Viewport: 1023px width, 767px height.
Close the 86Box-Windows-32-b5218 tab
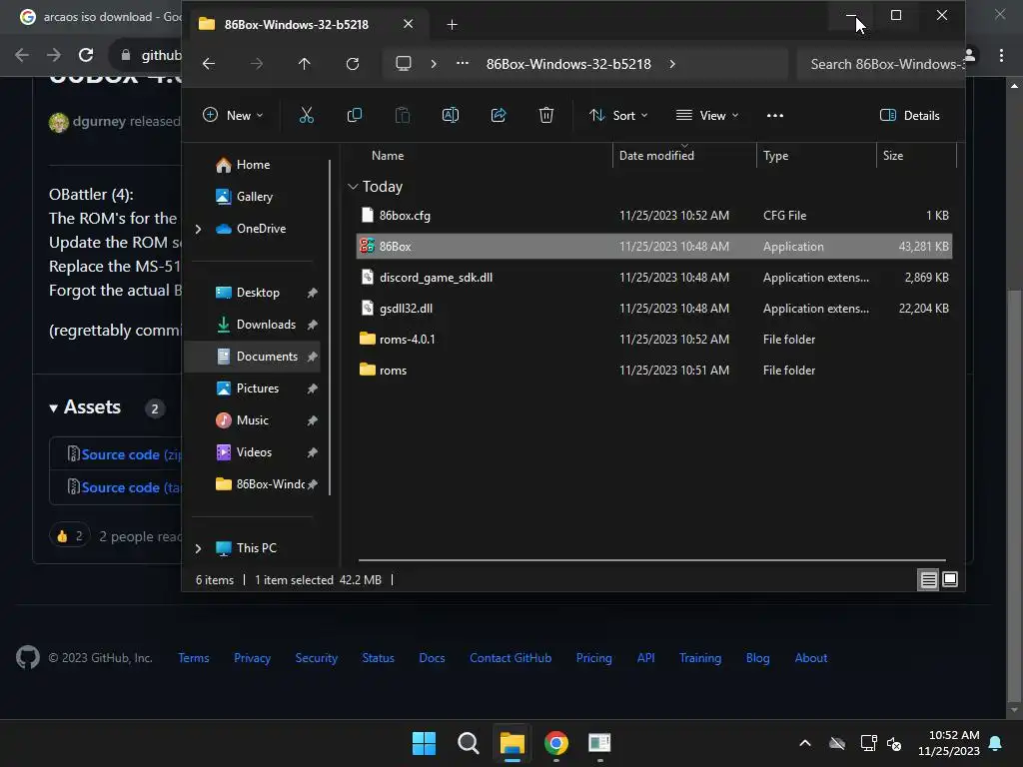coord(408,24)
